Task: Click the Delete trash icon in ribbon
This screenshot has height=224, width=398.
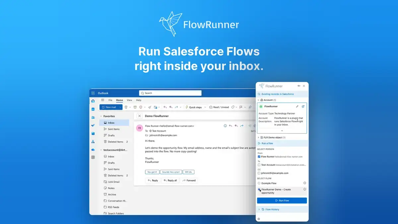Action: [126, 107]
